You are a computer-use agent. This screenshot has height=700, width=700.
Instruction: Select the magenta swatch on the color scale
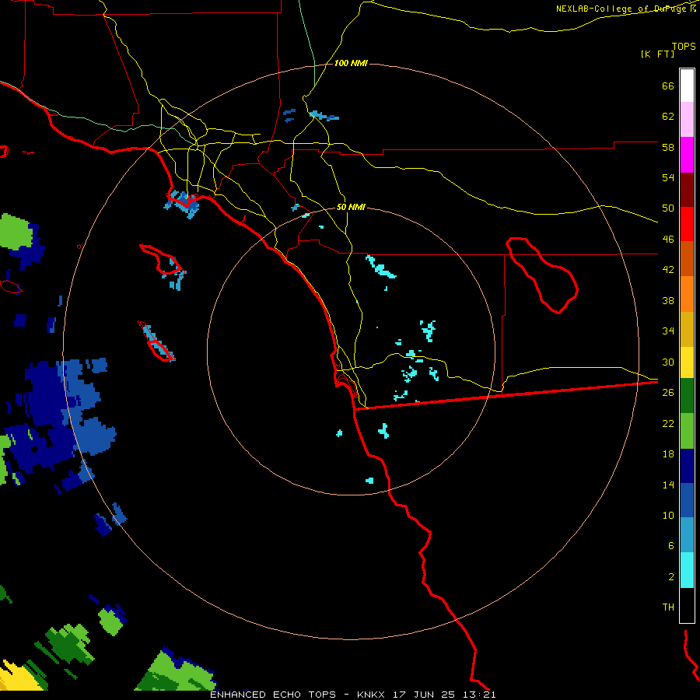[687, 155]
